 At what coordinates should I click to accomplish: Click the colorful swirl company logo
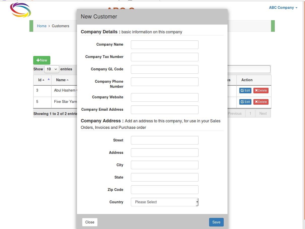click(x=20, y=10)
